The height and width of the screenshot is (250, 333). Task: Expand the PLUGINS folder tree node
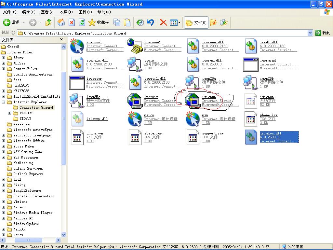coord(9,113)
